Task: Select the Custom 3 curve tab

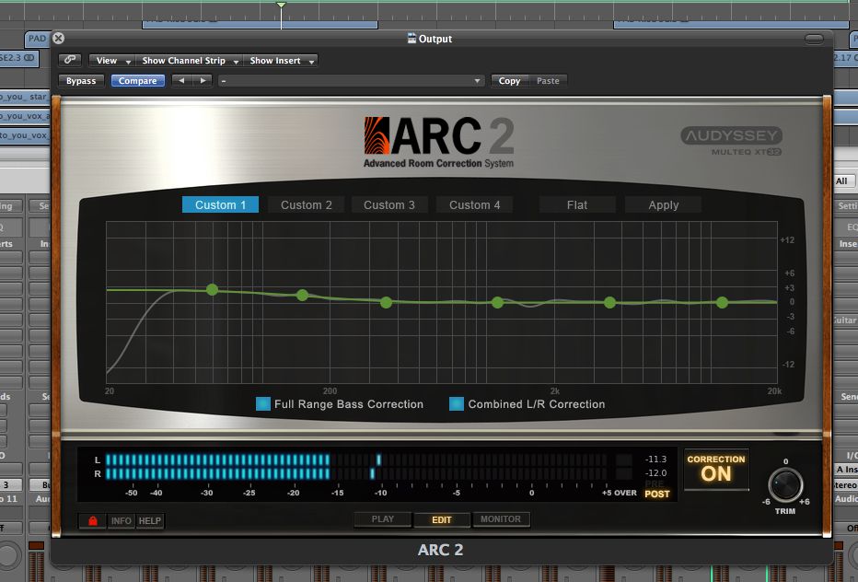Action: pos(389,204)
